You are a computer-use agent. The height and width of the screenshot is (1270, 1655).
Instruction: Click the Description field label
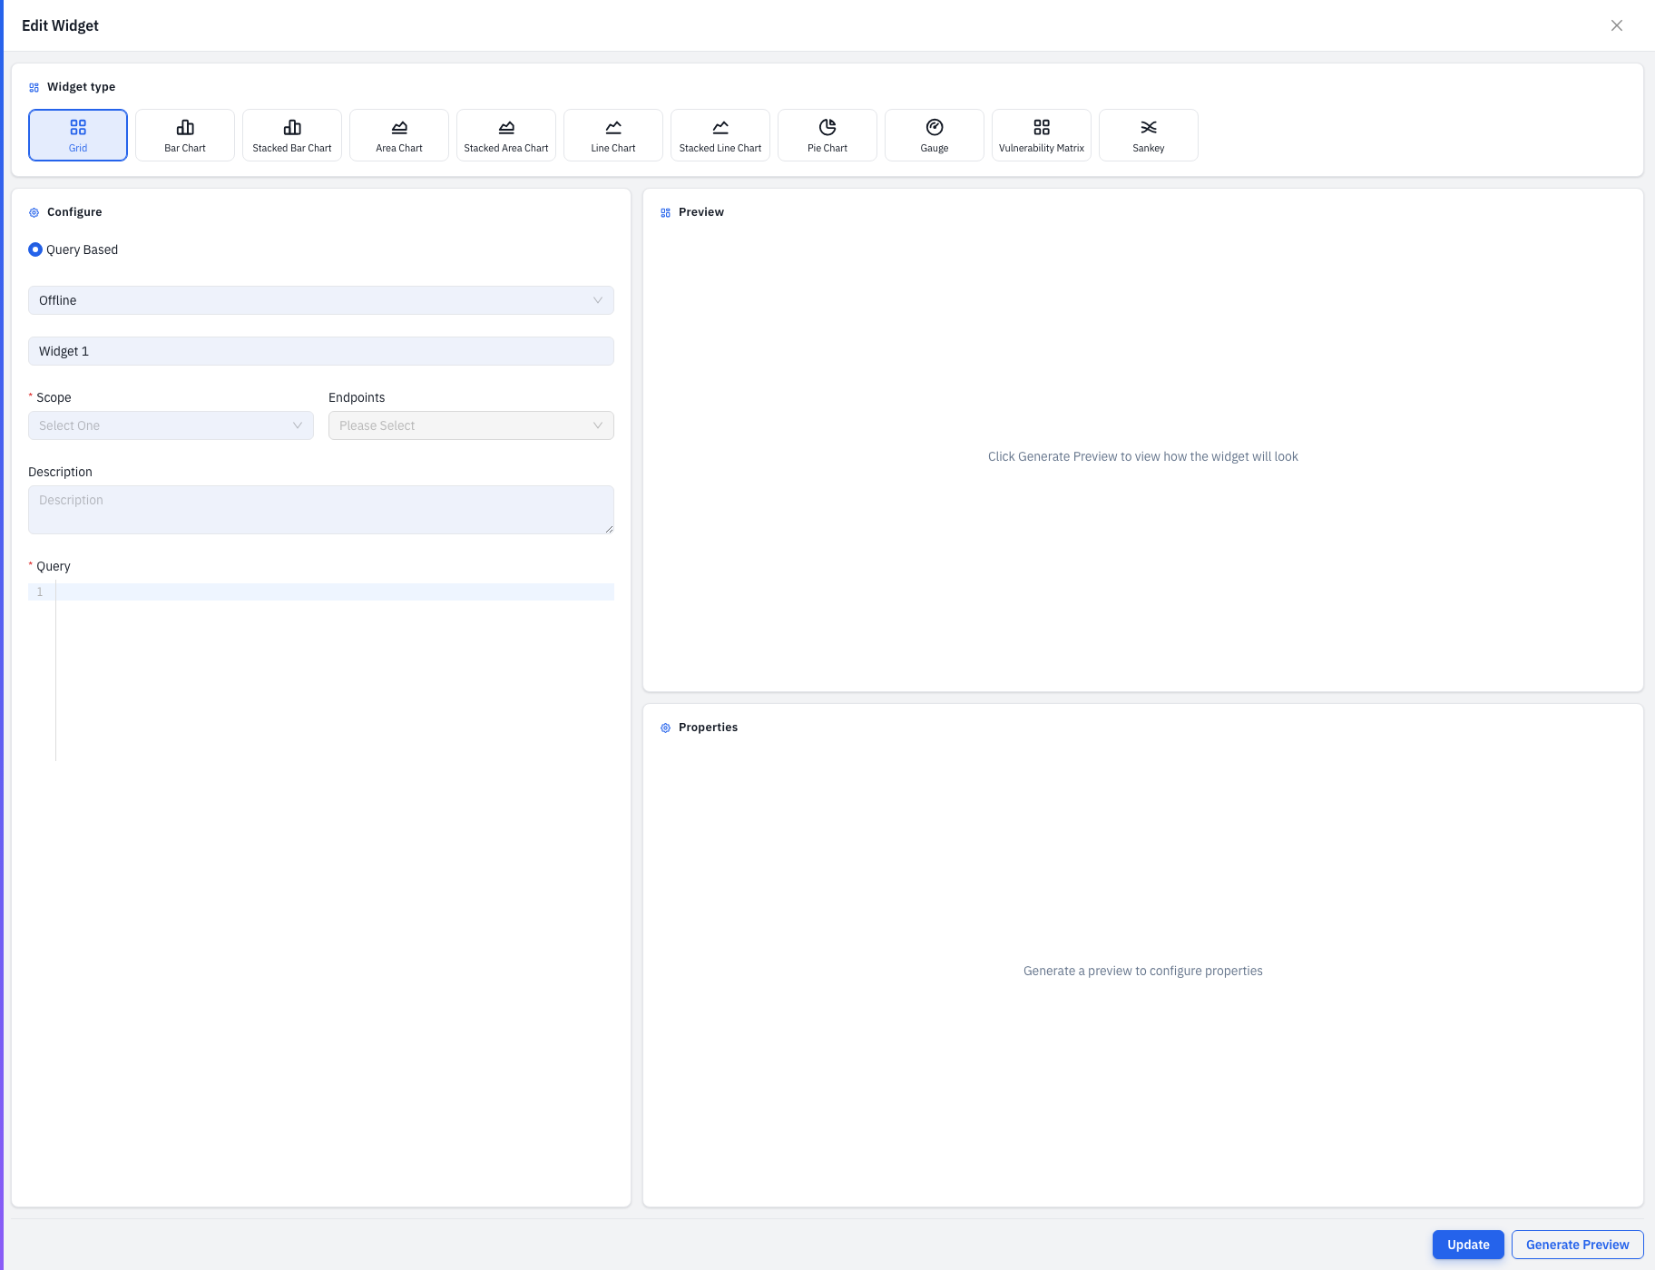60,472
